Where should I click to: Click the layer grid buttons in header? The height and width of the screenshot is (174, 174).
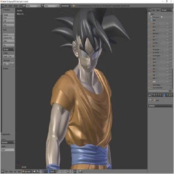[62, 171]
